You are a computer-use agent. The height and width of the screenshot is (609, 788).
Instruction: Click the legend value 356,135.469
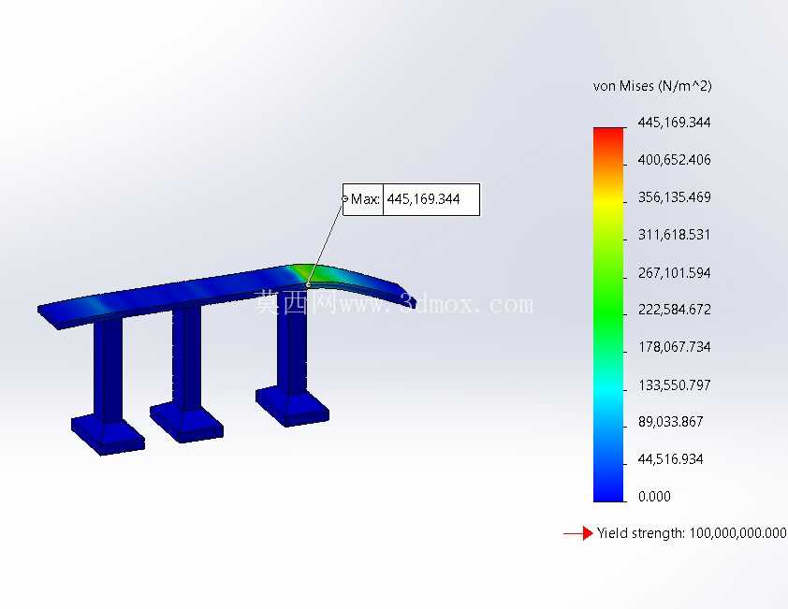tap(674, 197)
